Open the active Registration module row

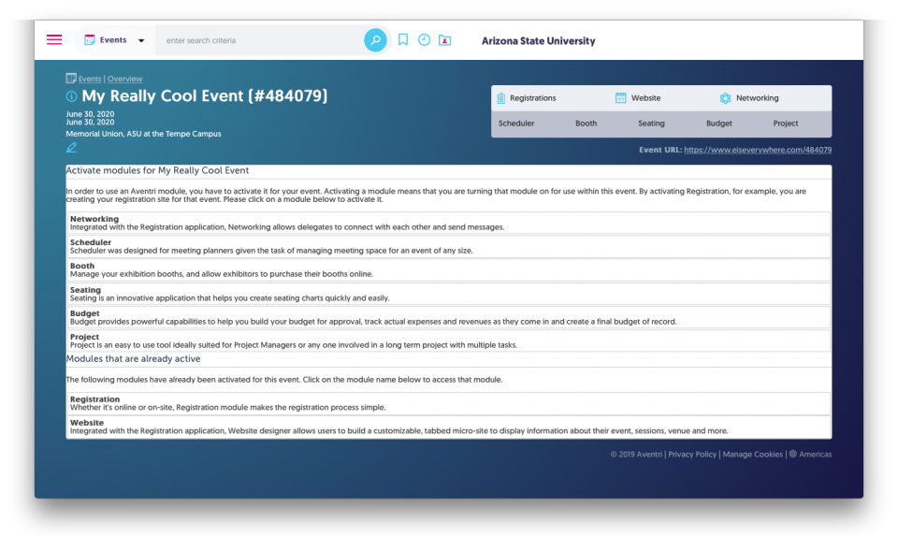tap(448, 403)
